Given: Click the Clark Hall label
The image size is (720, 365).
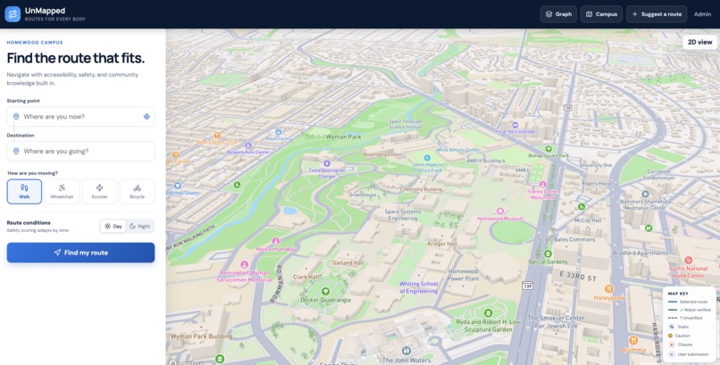Looking at the screenshot, I should pyautogui.click(x=306, y=277).
